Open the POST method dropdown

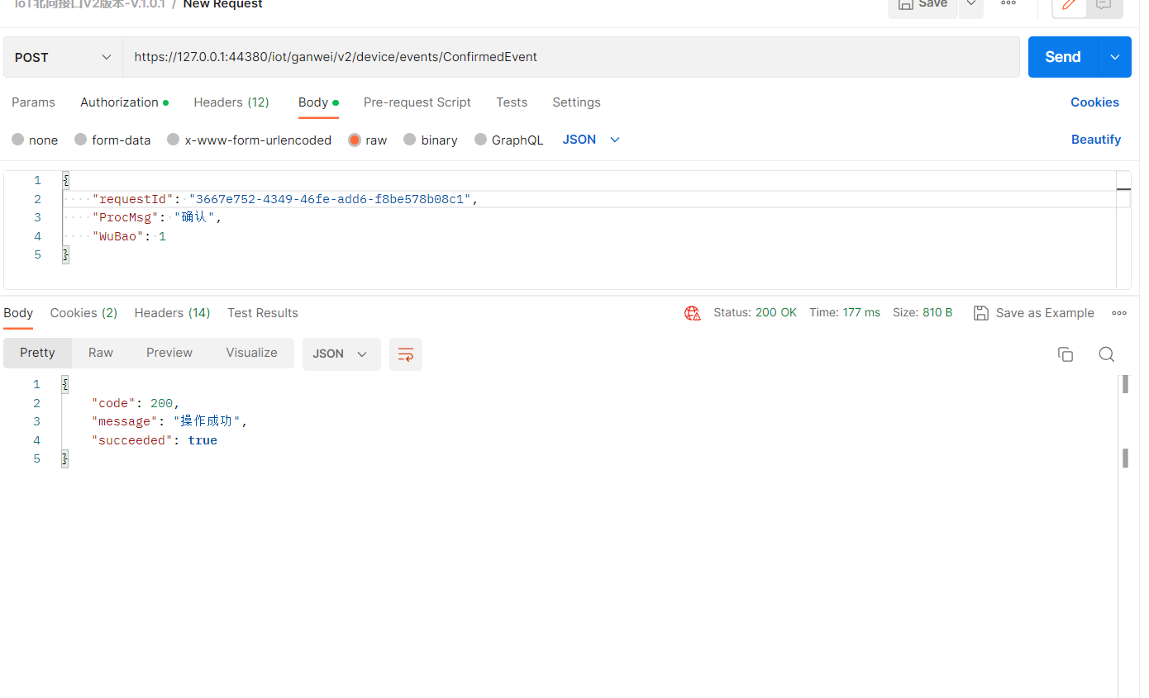pos(63,57)
